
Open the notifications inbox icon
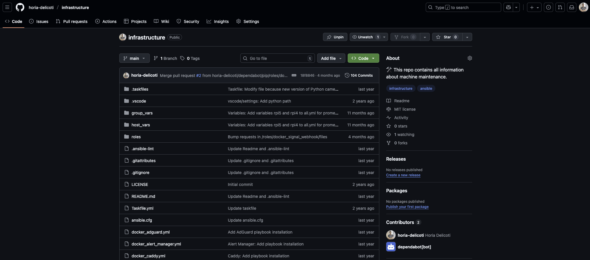[x=571, y=8]
